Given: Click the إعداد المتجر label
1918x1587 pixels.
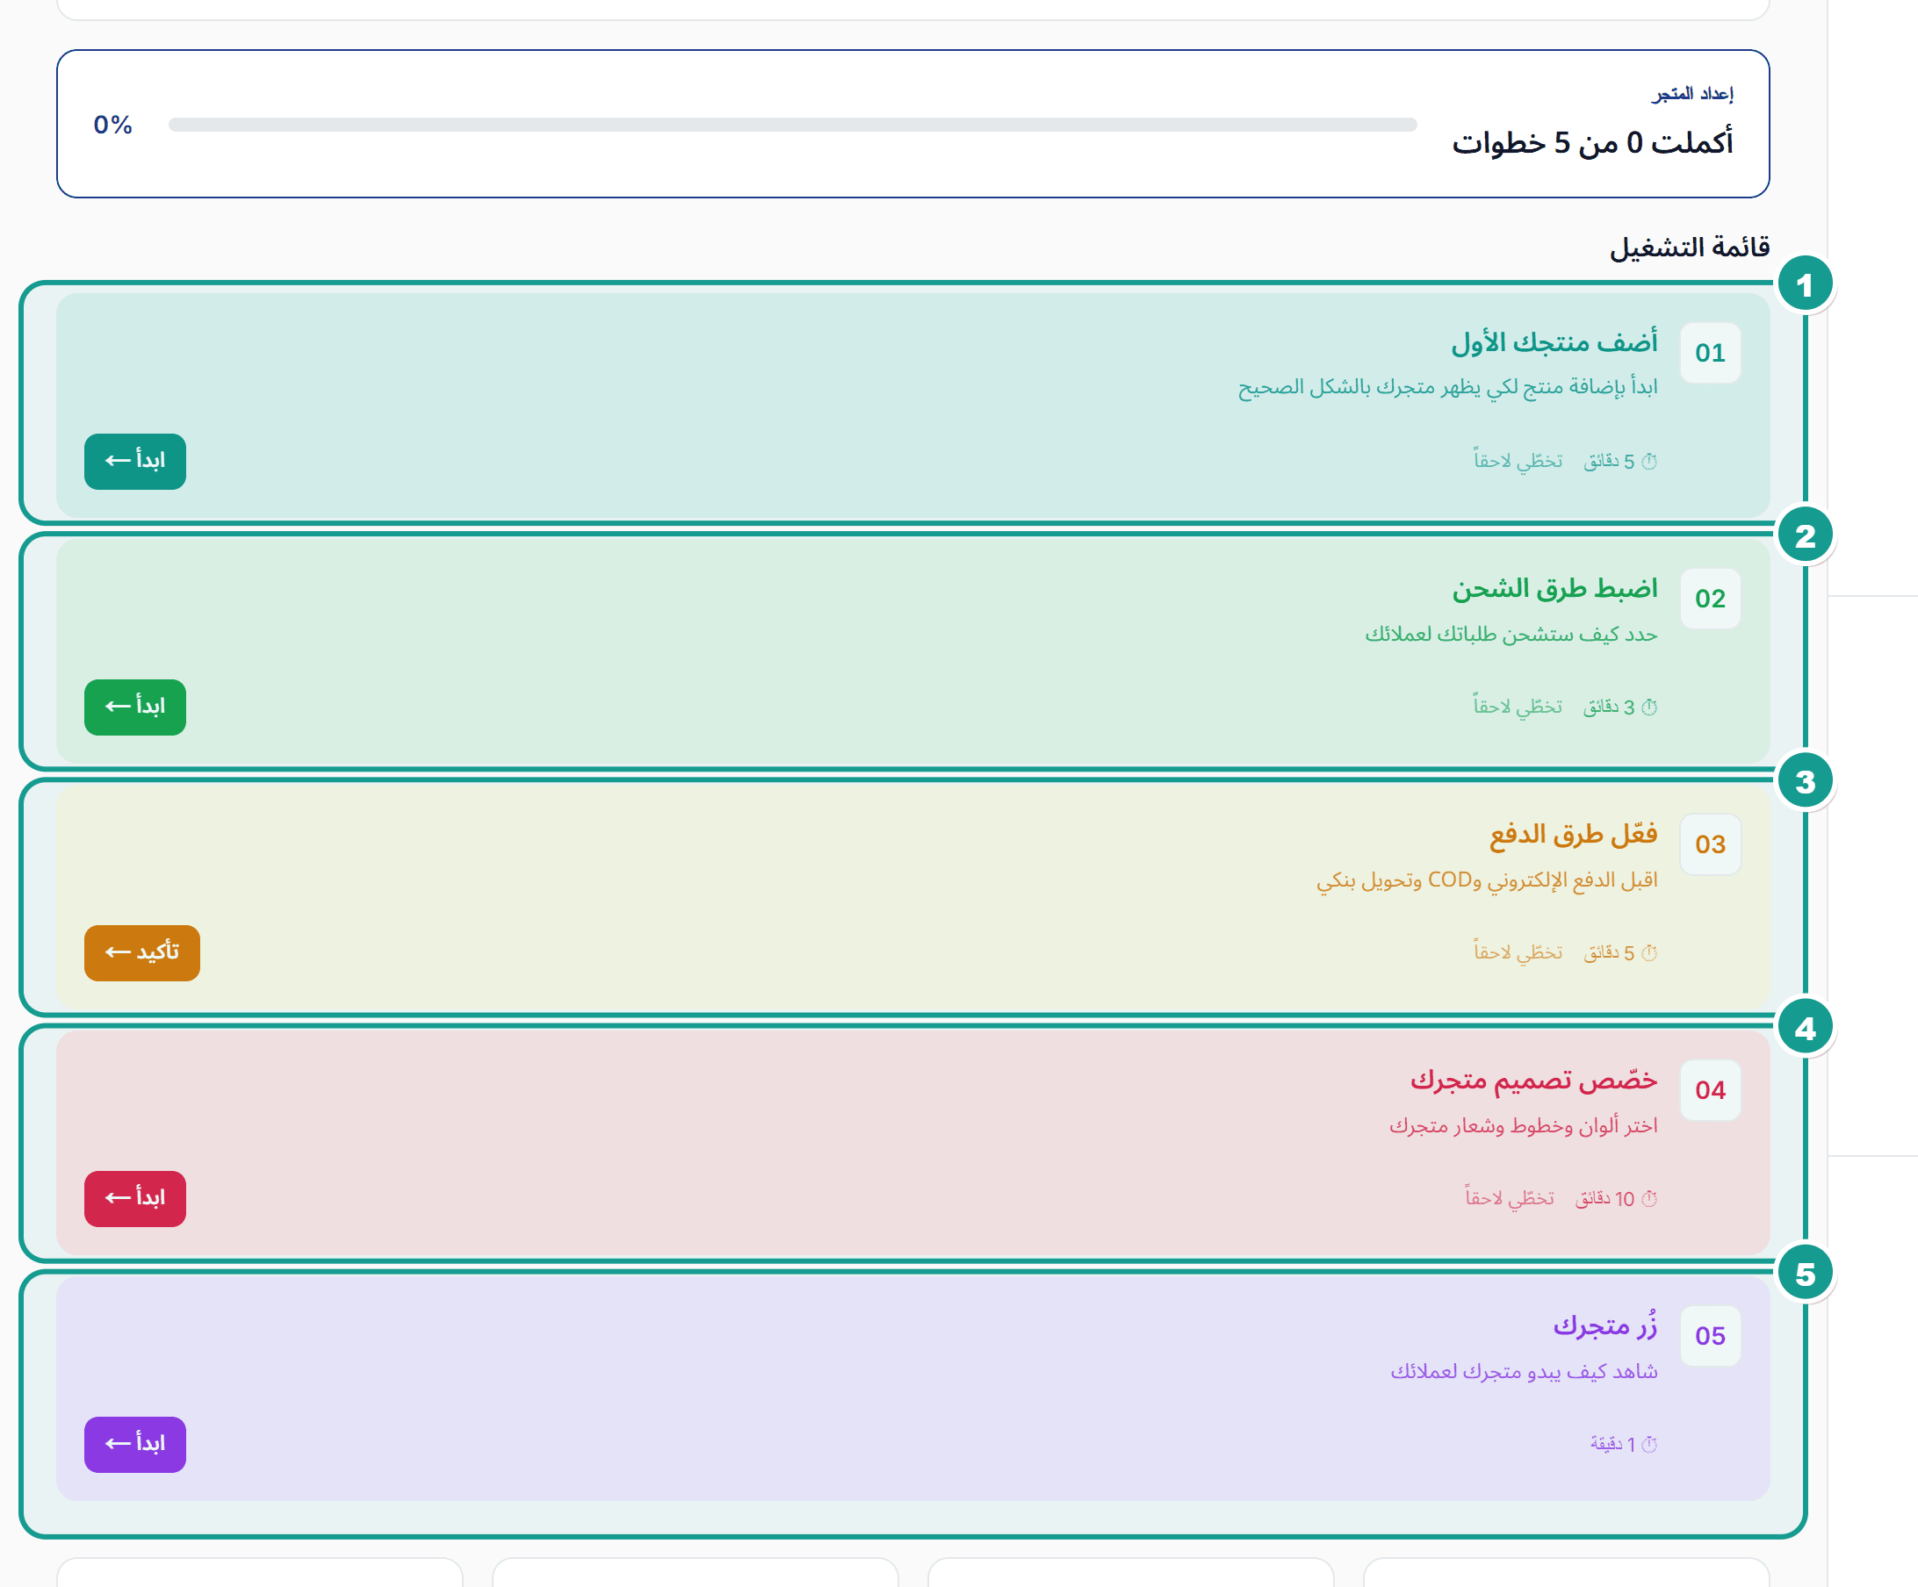Looking at the screenshot, I should (x=1691, y=93).
